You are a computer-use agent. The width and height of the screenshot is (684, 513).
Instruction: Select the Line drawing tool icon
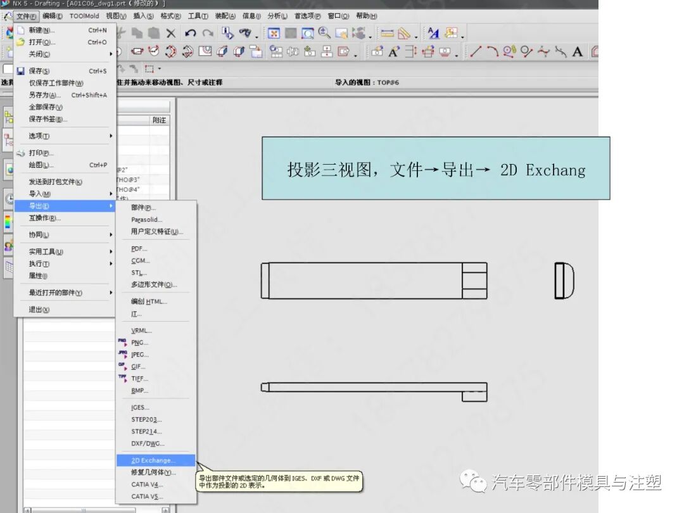[476, 51]
